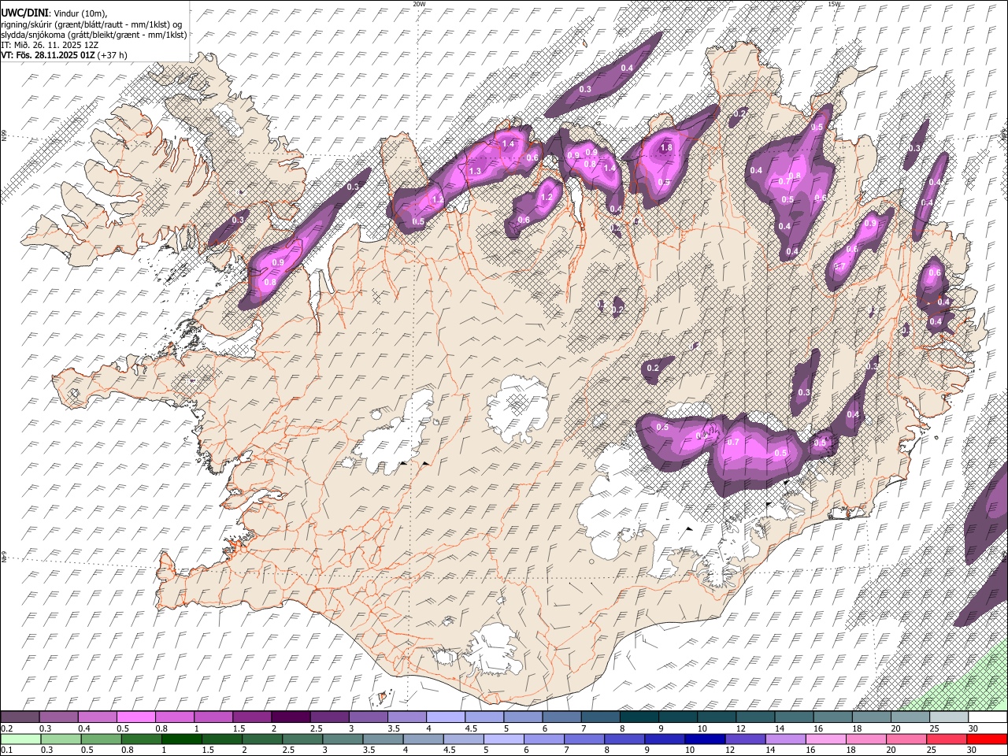This screenshot has width=1008, height=756.
Task: Choose the violet 12 rain scale swatch
Action: (x=745, y=739)
